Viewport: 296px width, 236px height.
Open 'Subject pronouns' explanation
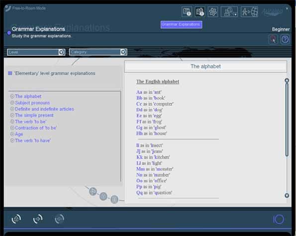click(32, 103)
